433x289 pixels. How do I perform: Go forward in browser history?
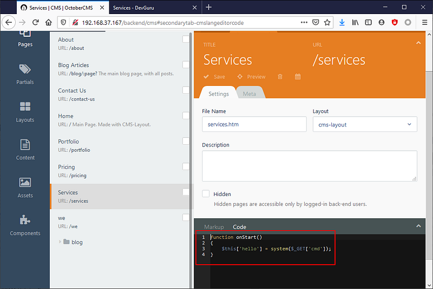point(22,22)
